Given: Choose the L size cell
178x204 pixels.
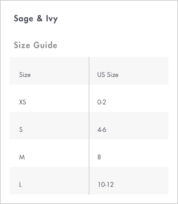Looking at the screenshot, I should pyautogui.click(x=20, y=184).
